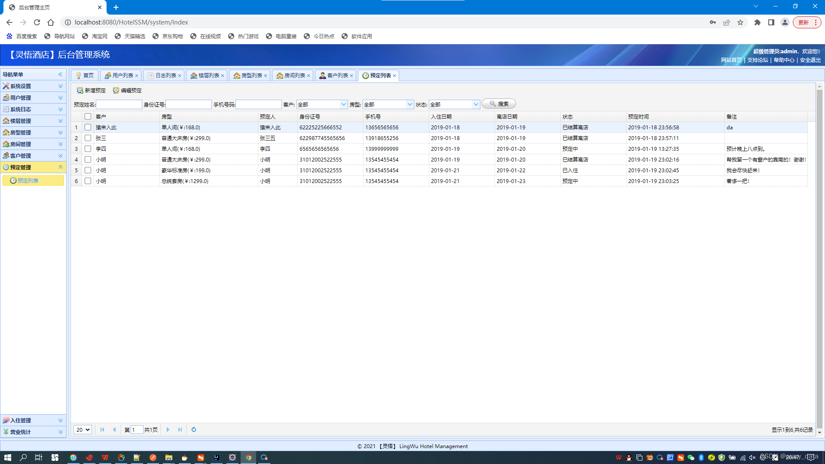Expand the 入住管理 menu section
The image size is (825, 464).
(33, 420)
